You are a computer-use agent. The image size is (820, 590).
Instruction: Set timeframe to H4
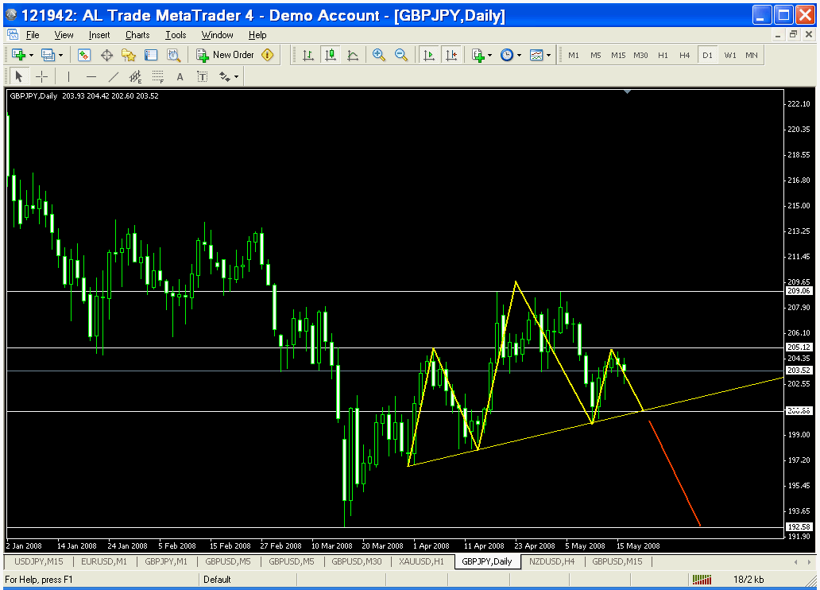tap(684, 55)
